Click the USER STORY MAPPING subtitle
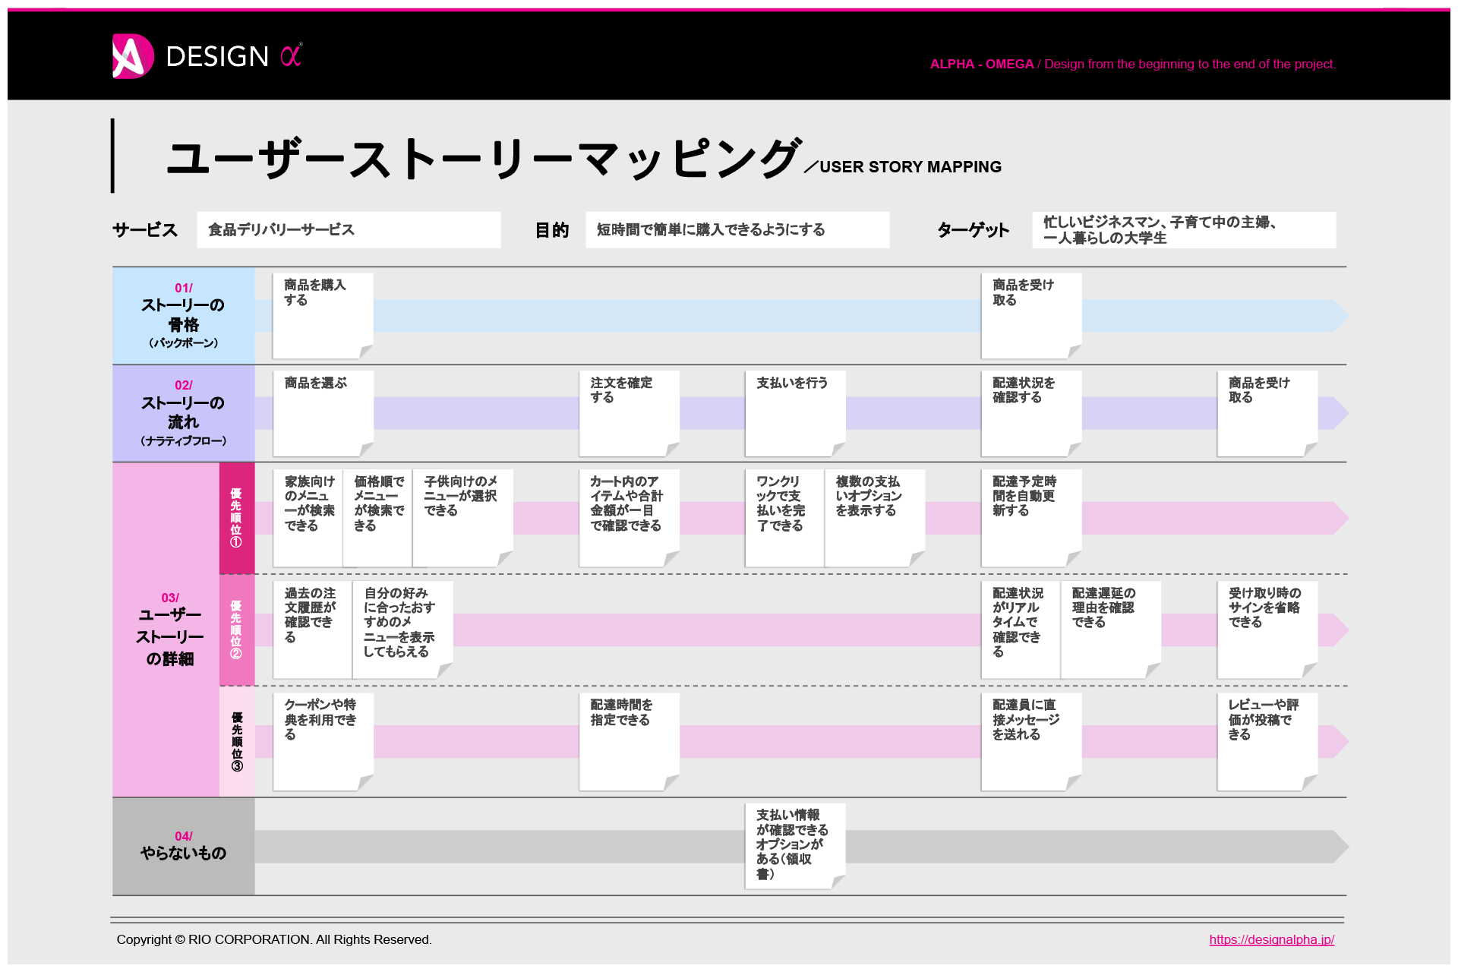The height and width of the screenshot is (972, 1458). point(910,167)
